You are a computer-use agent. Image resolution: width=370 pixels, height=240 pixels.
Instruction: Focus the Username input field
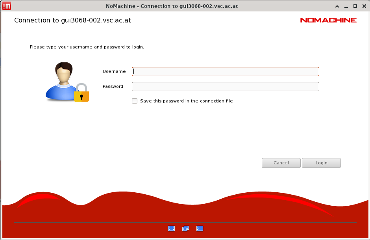tap(226, 72)
